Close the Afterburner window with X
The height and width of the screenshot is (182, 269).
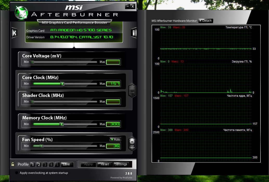[x=133, y=6]
